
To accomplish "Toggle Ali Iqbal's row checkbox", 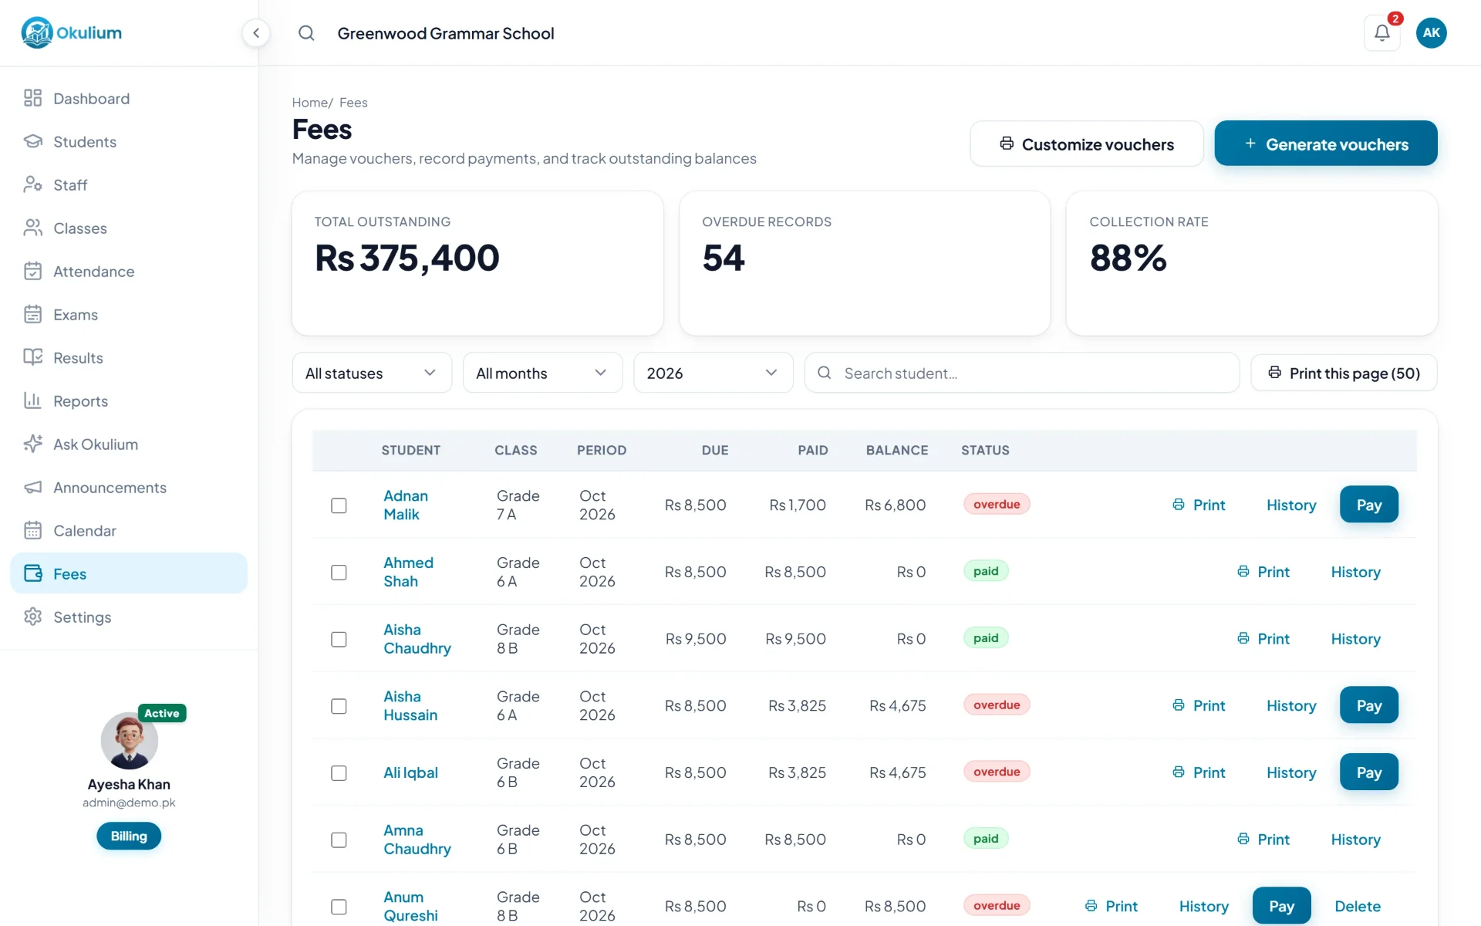I will [x=339, y=773].
